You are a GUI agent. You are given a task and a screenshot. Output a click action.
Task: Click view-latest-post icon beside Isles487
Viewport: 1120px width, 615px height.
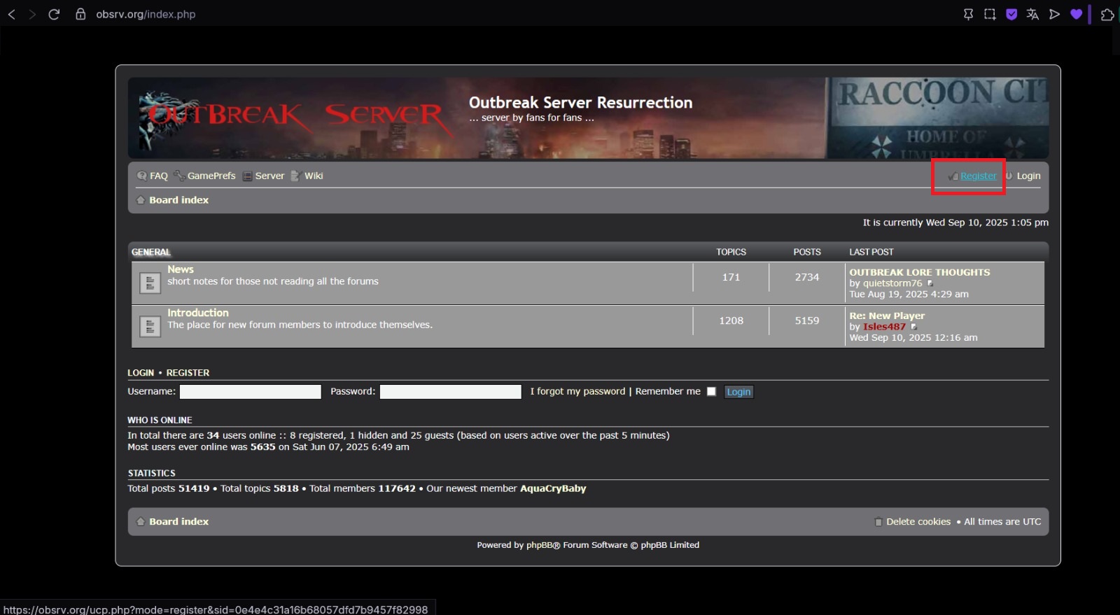(913, 327)
